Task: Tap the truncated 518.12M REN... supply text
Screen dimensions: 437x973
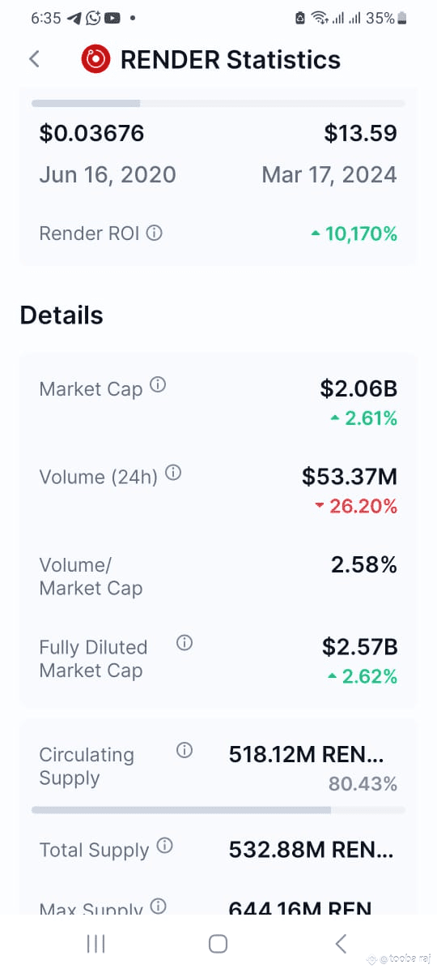Action: [x=307, y=755]
